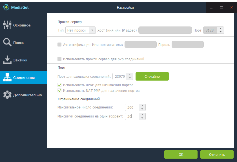Viewport: 237px width, 162px height.
Task: Increase proxy port 3128 with up arrow
Action: [x=221, y=28]
